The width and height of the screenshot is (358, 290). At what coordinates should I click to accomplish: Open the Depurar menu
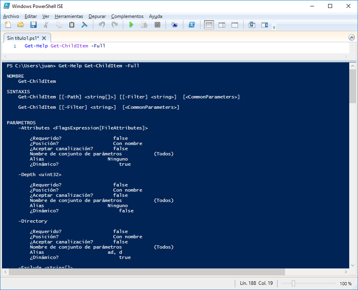(97, 16)
